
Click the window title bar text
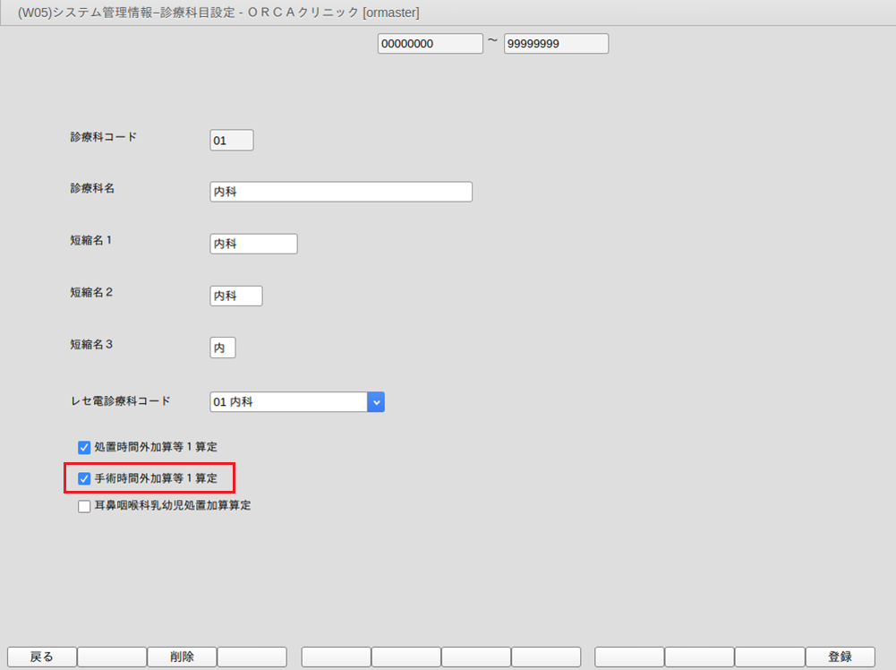pos(218,13)
